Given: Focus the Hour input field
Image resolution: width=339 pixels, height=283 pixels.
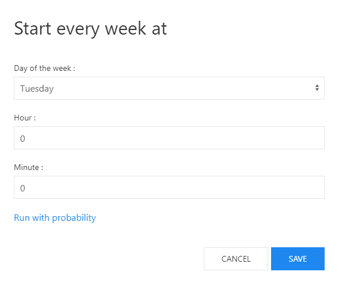Looking at the screenshot, I should pos(169,138).
